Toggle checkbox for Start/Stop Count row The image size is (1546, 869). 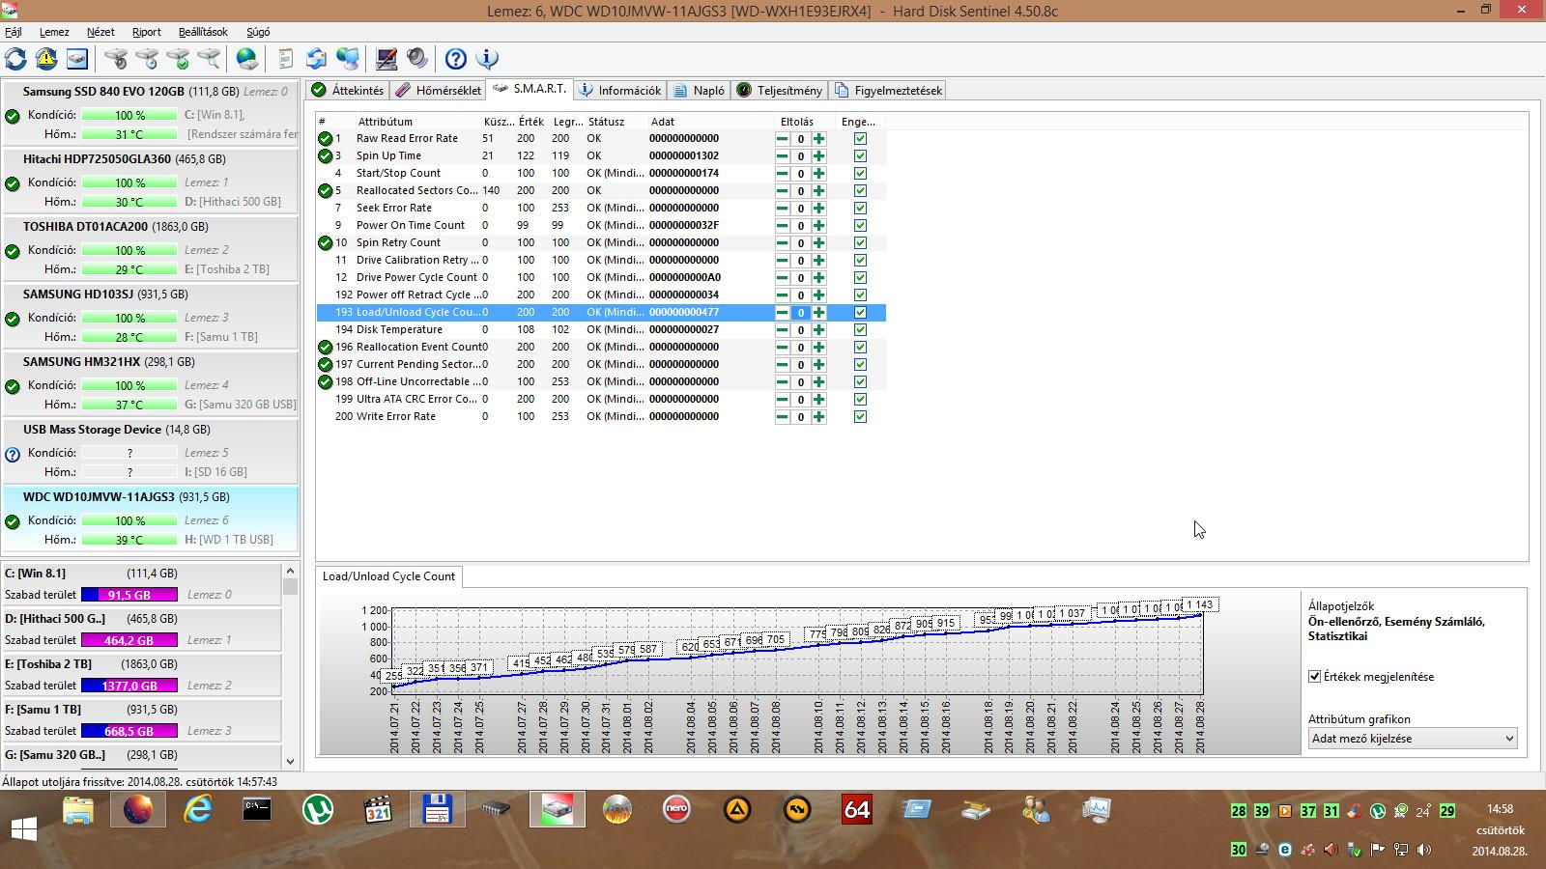(x=860, y=173)
